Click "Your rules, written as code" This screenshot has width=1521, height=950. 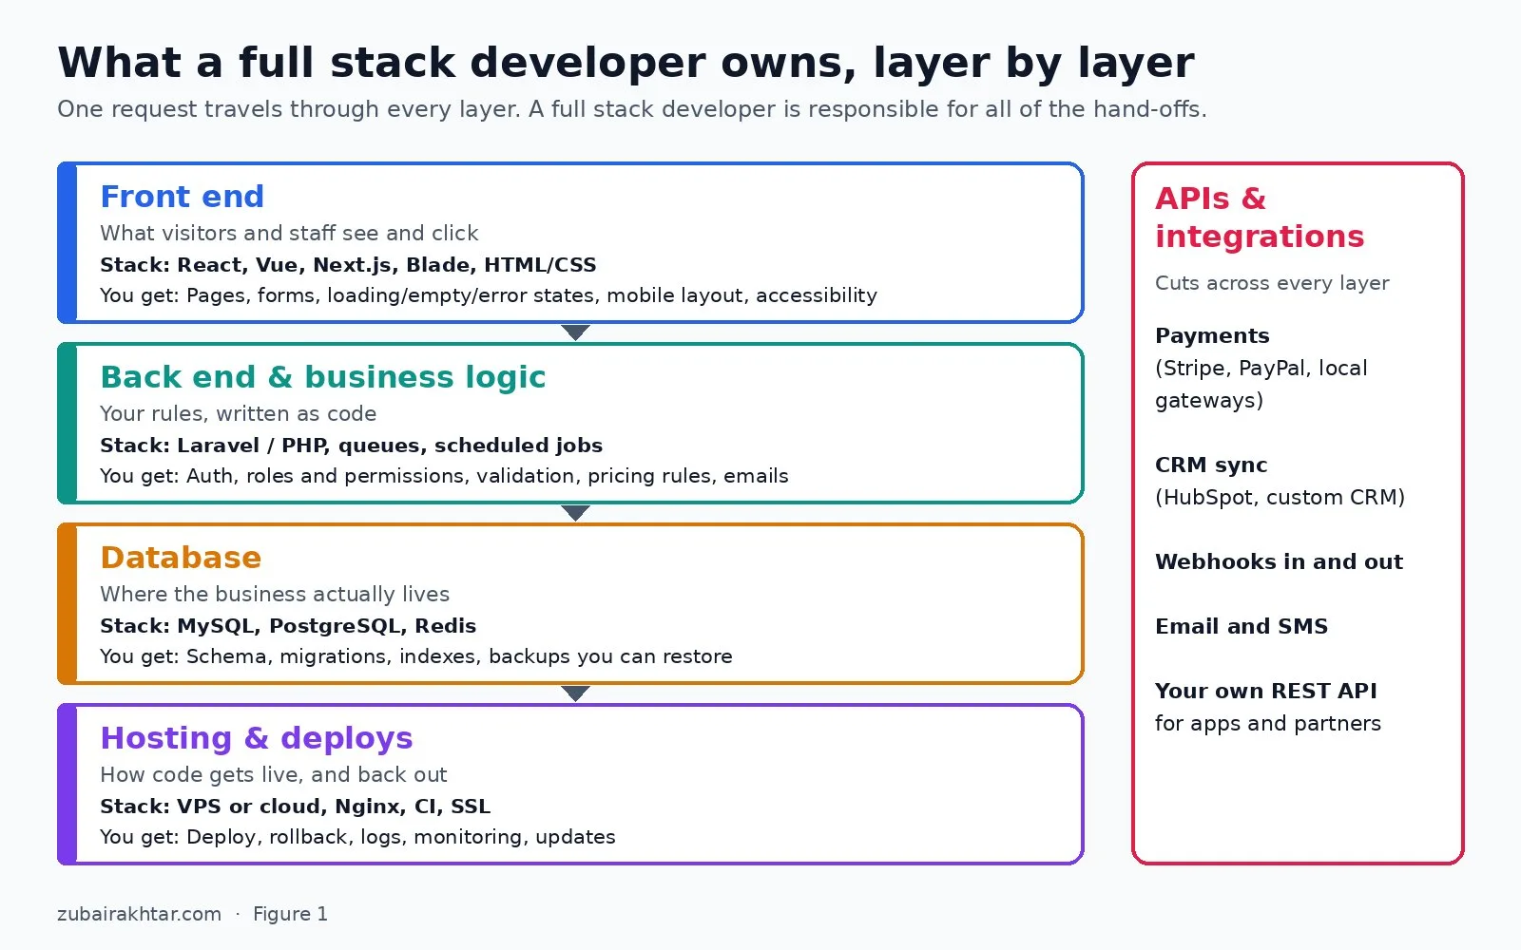point(239,413)
